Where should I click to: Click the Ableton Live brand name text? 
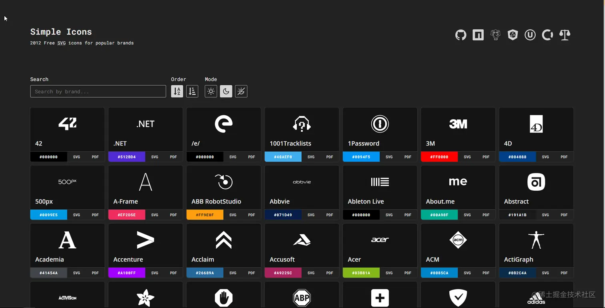(366, 201)
